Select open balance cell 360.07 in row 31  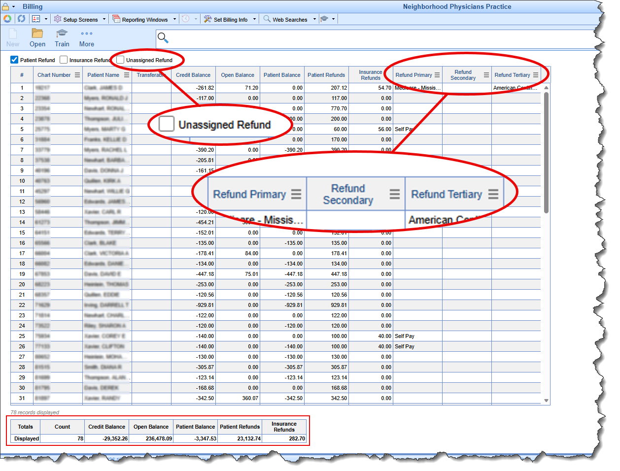tap(238, 398)
